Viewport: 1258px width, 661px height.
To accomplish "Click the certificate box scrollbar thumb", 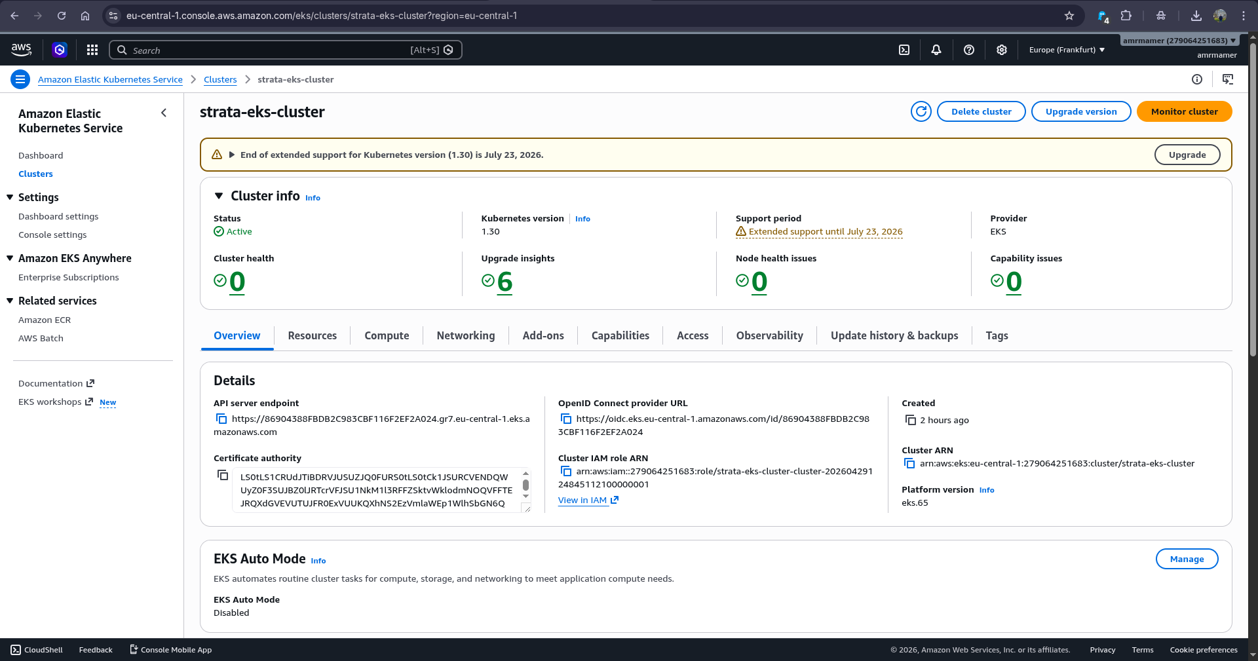I will click(525, 485).
